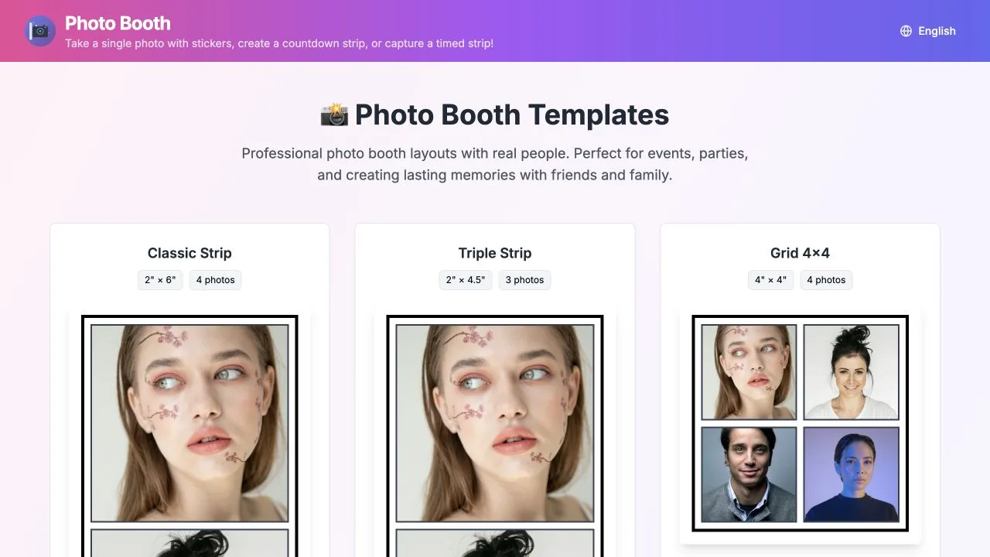Click the Grid 4×4 woman with hair bun photo
Image resolution: width=990 pixels, height=557 pixels.
click(x=851, y=372)
